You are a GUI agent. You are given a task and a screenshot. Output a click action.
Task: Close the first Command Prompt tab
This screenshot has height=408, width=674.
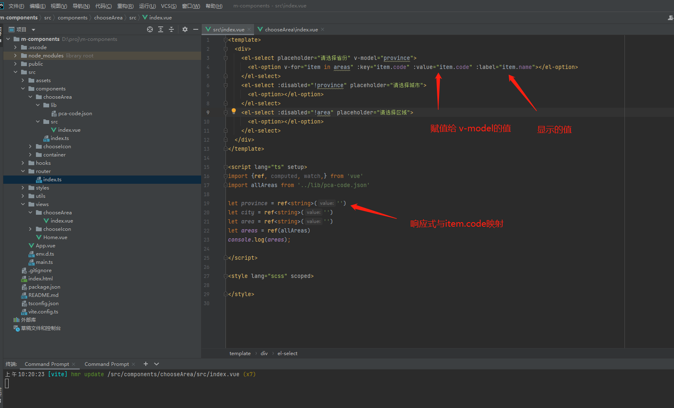[74, 364]
